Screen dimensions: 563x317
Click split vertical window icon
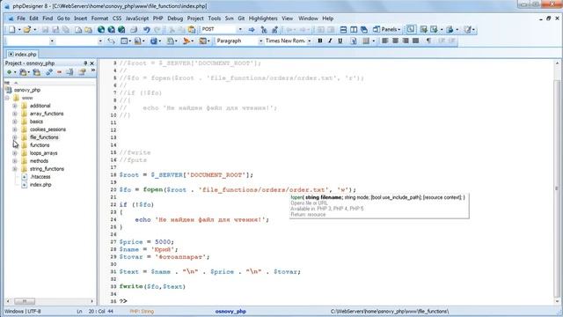point(354,29)
